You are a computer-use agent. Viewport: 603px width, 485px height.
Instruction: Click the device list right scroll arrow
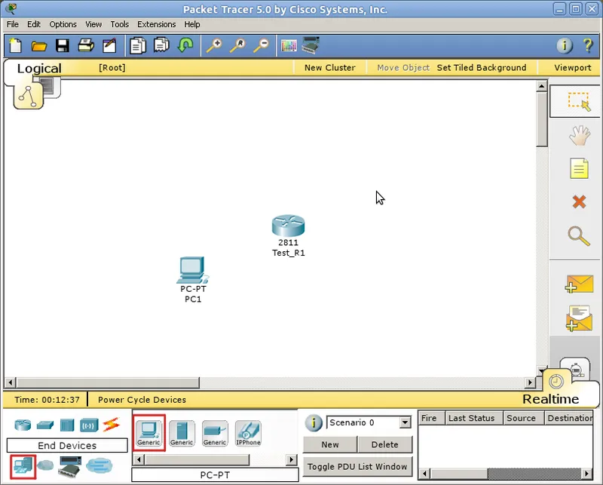click(292, 459)
